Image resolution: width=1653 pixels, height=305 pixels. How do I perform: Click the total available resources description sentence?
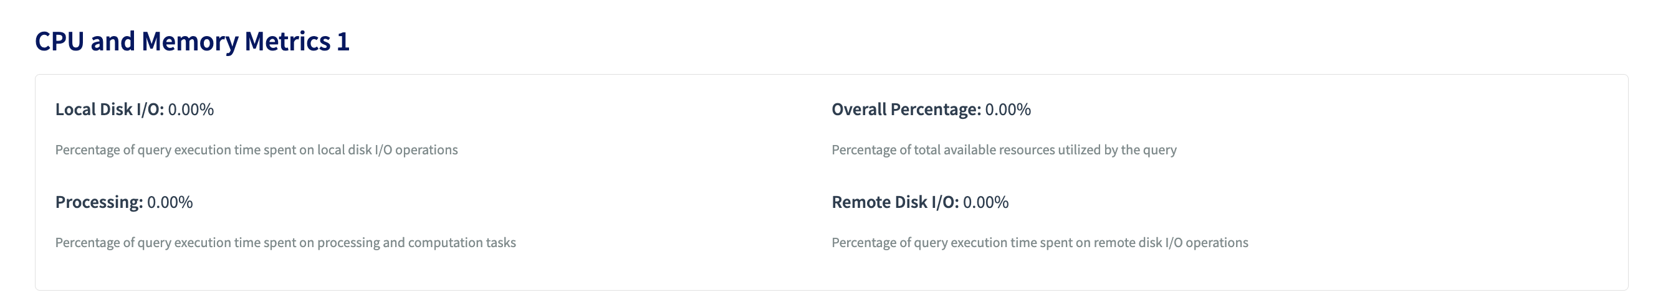click(1004, 150)
